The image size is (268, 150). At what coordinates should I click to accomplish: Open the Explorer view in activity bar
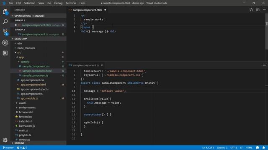point(5,12)
